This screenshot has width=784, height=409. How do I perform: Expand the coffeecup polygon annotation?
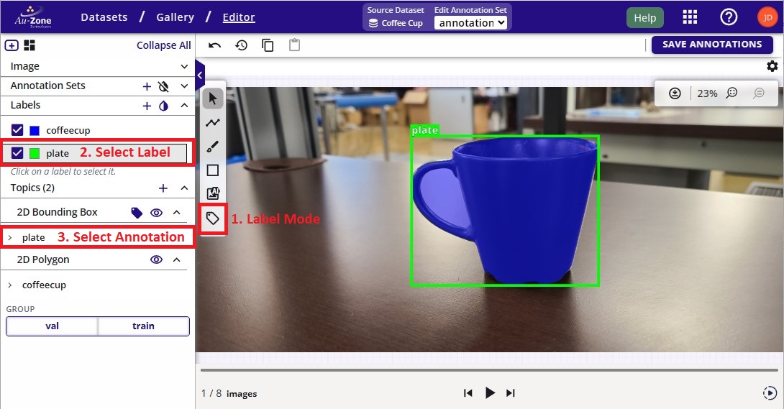10,285
